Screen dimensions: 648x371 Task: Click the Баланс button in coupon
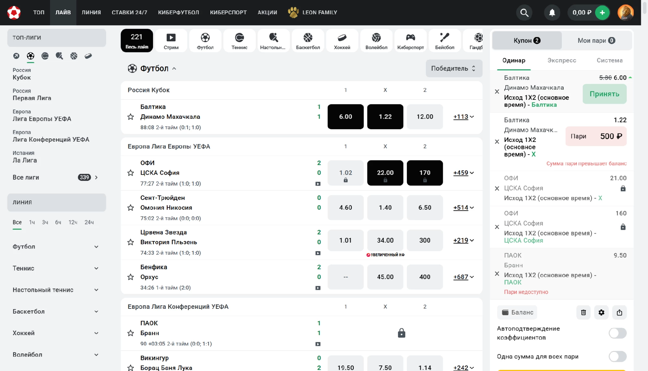click(517, 312)
